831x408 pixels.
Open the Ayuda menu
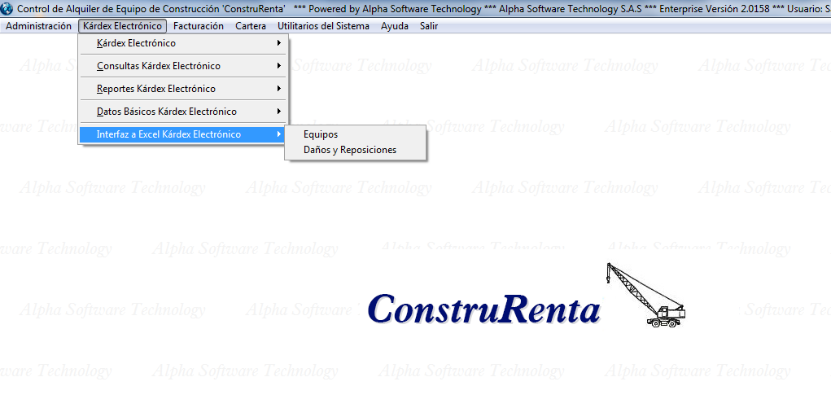(x=395, y=26)
